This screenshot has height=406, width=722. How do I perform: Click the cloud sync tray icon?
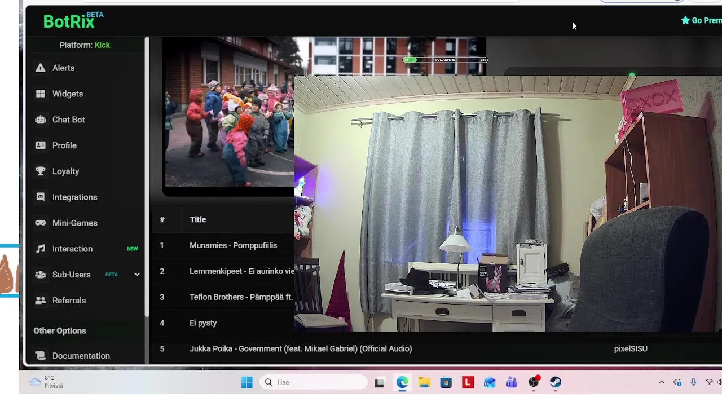[677, 382]
